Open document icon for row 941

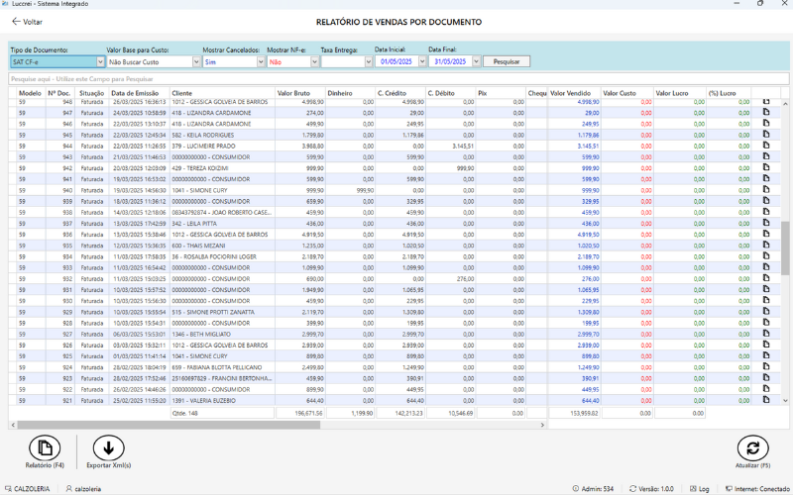tap(766, 179)
